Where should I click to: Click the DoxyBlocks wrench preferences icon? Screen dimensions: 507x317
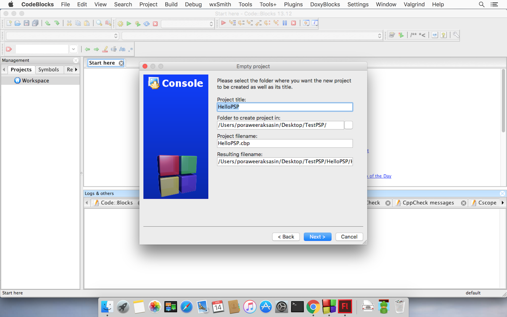(456, 35)
